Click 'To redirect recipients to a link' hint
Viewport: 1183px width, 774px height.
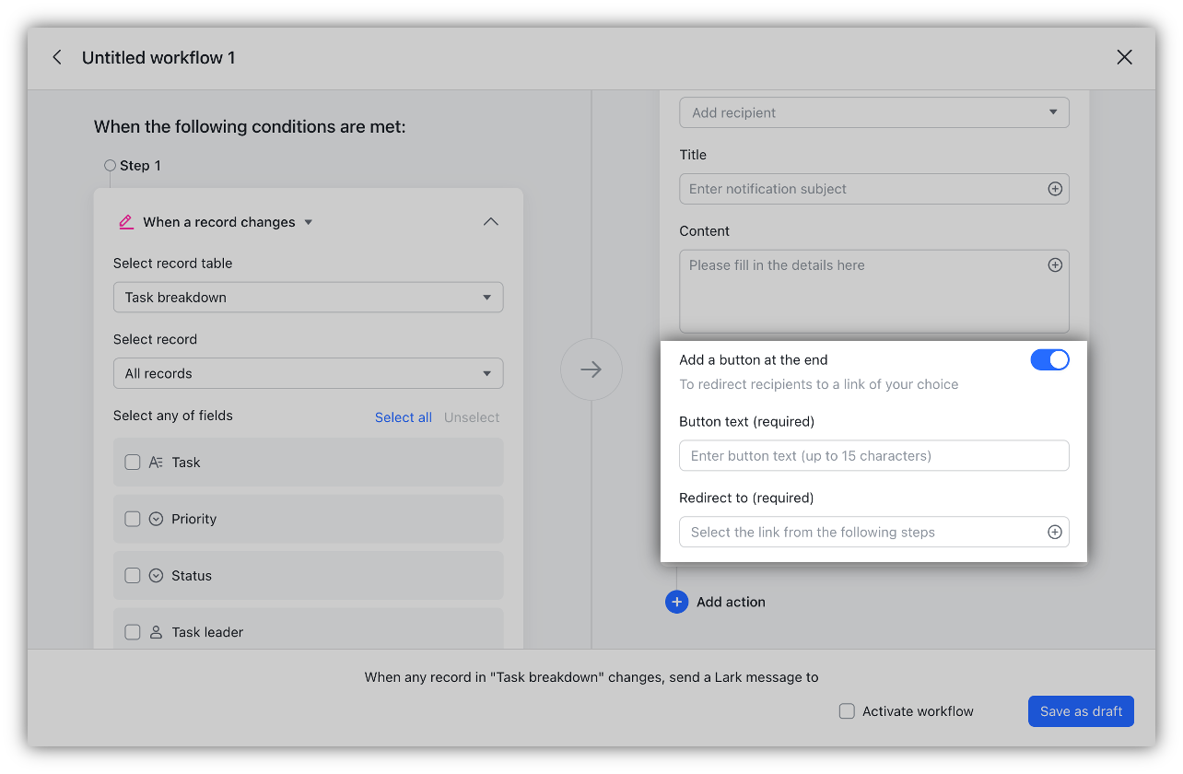tap(819, 384)
